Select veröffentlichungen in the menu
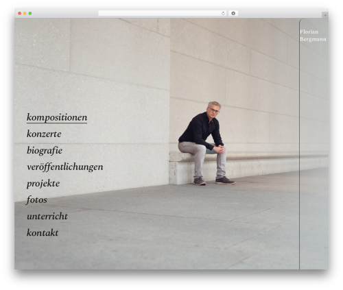This screenshot has height=290, width=343. (65, 167)
